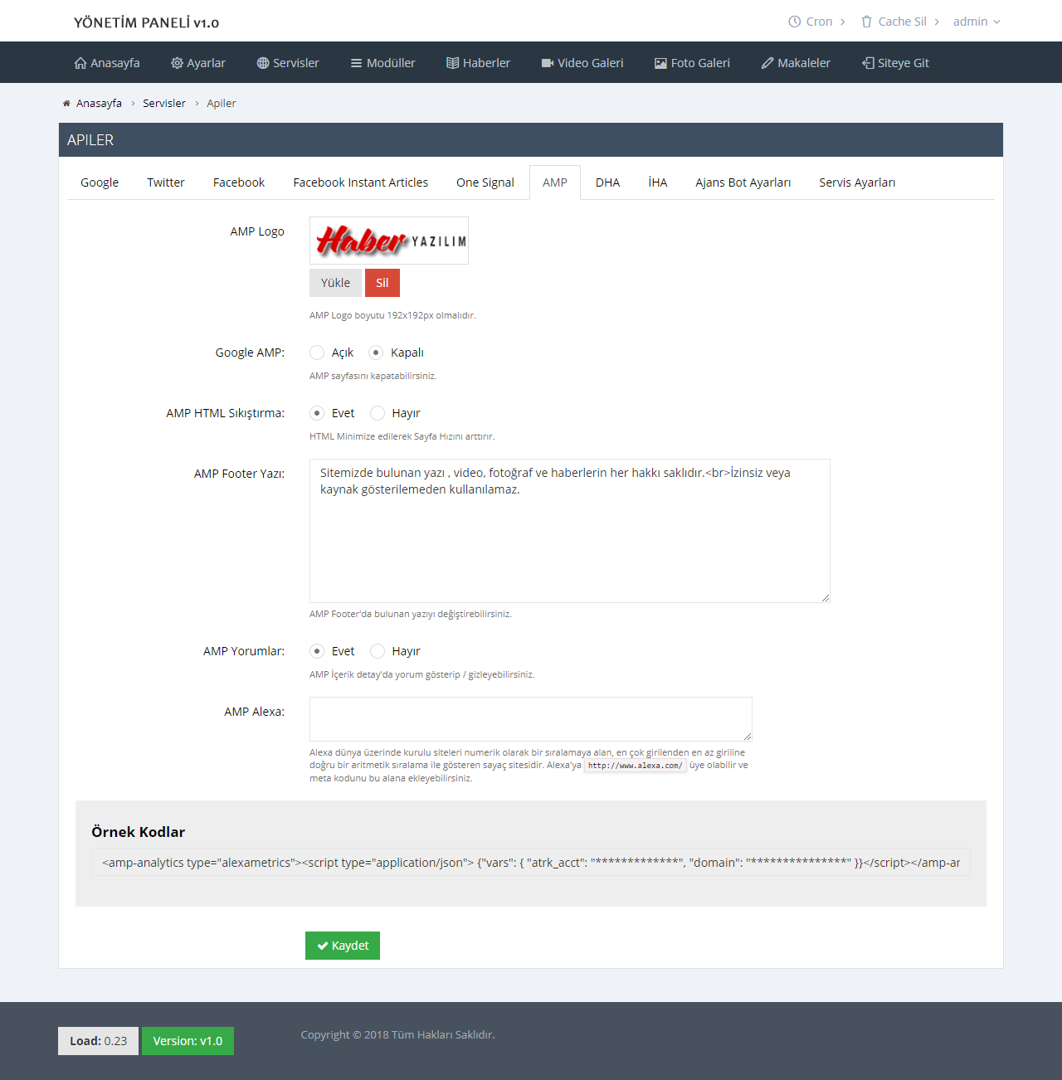Click the YÖNETİM PANELİ v1.0 title

tap(147, 22)
